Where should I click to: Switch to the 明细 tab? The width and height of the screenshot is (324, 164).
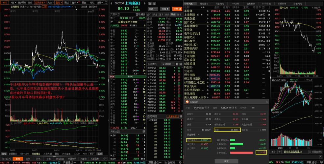coord(173,15)
